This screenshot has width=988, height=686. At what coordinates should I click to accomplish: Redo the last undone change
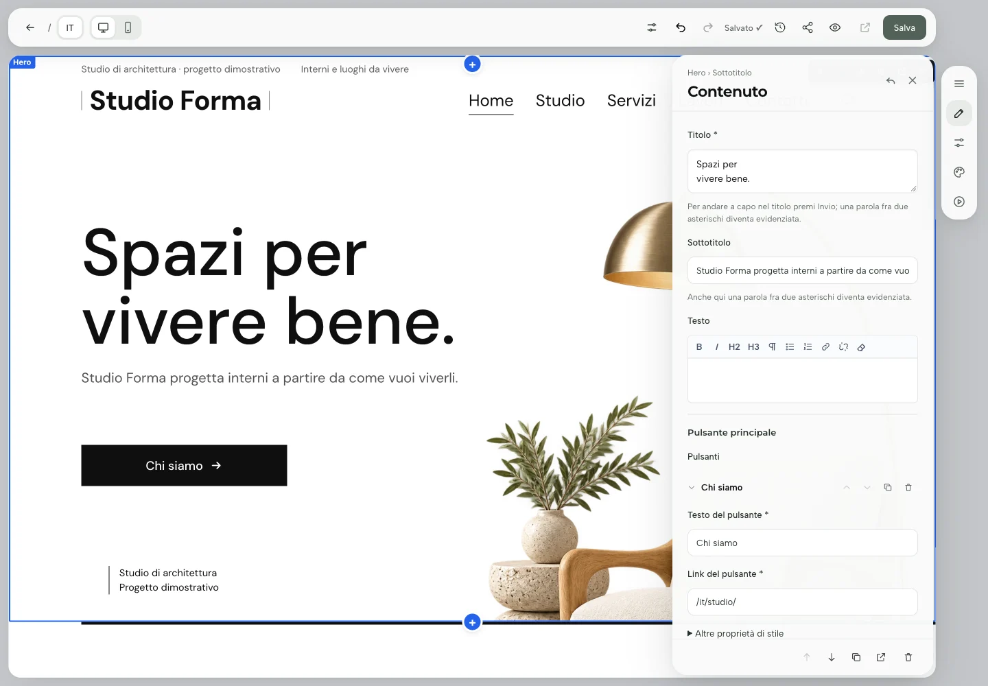coord(708,27)
